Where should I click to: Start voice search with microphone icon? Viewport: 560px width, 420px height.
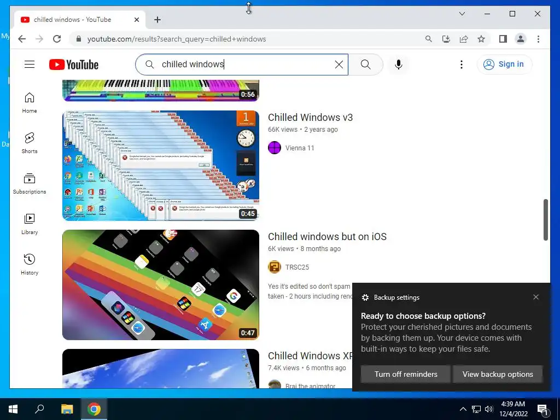399,65
